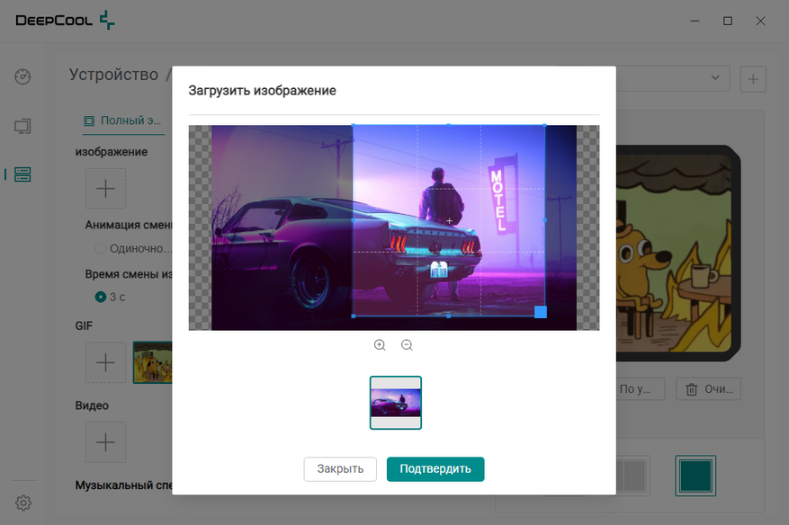Open settings gear icon at sidebar bottom
Viewport: 789px width, 525px height.
pyautogui.click(x=23, y=503)
